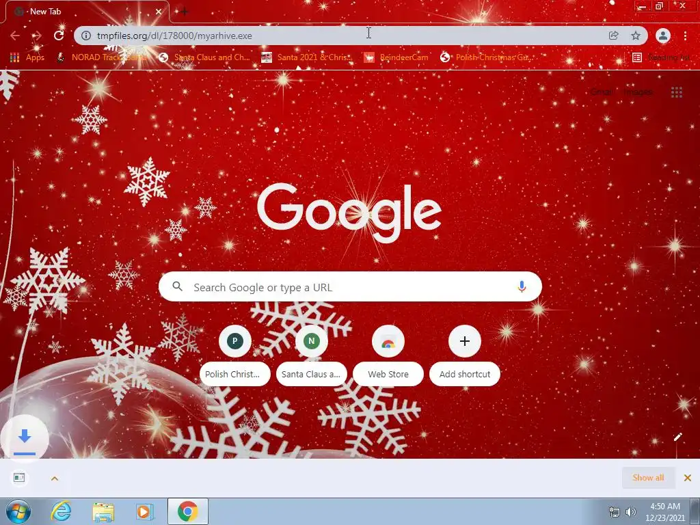This screenshot has width=700, height=525.
Task: Close the New Tab tab
Action: pos(158,12)
